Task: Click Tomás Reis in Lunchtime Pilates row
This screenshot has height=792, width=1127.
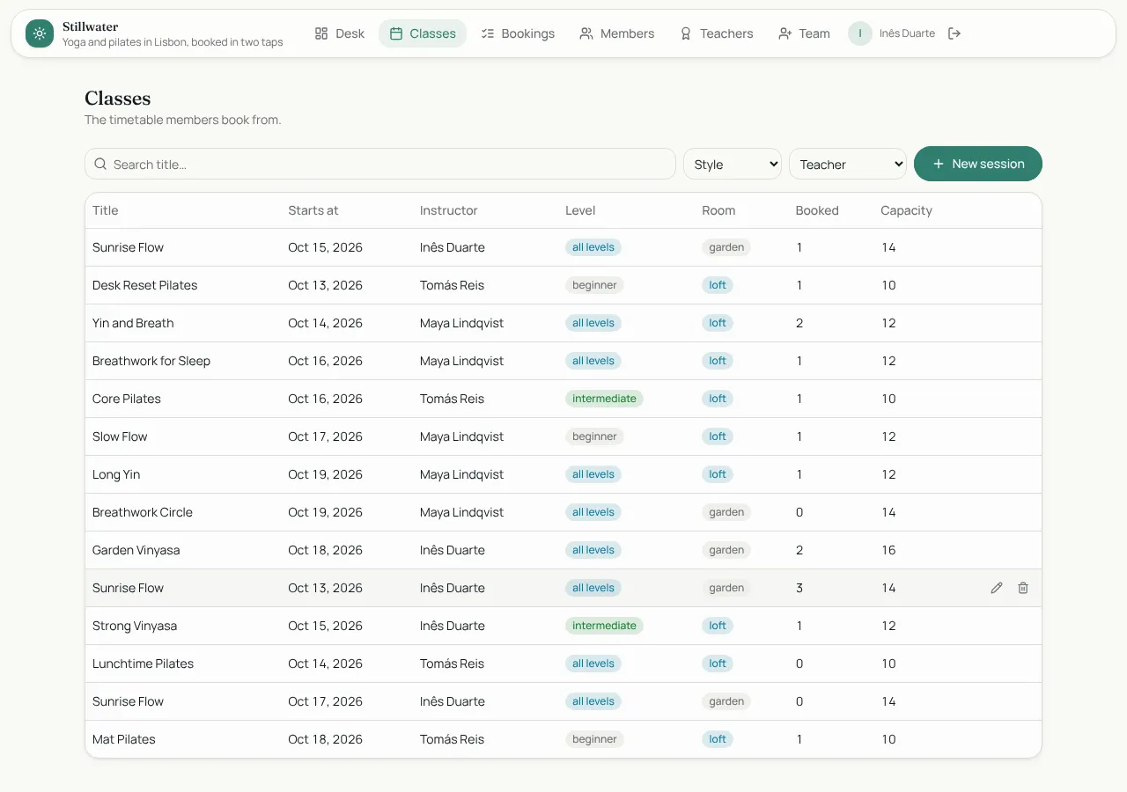Action: click(452, 664)
